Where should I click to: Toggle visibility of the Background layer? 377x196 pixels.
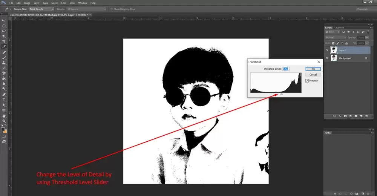click(327, 58)
